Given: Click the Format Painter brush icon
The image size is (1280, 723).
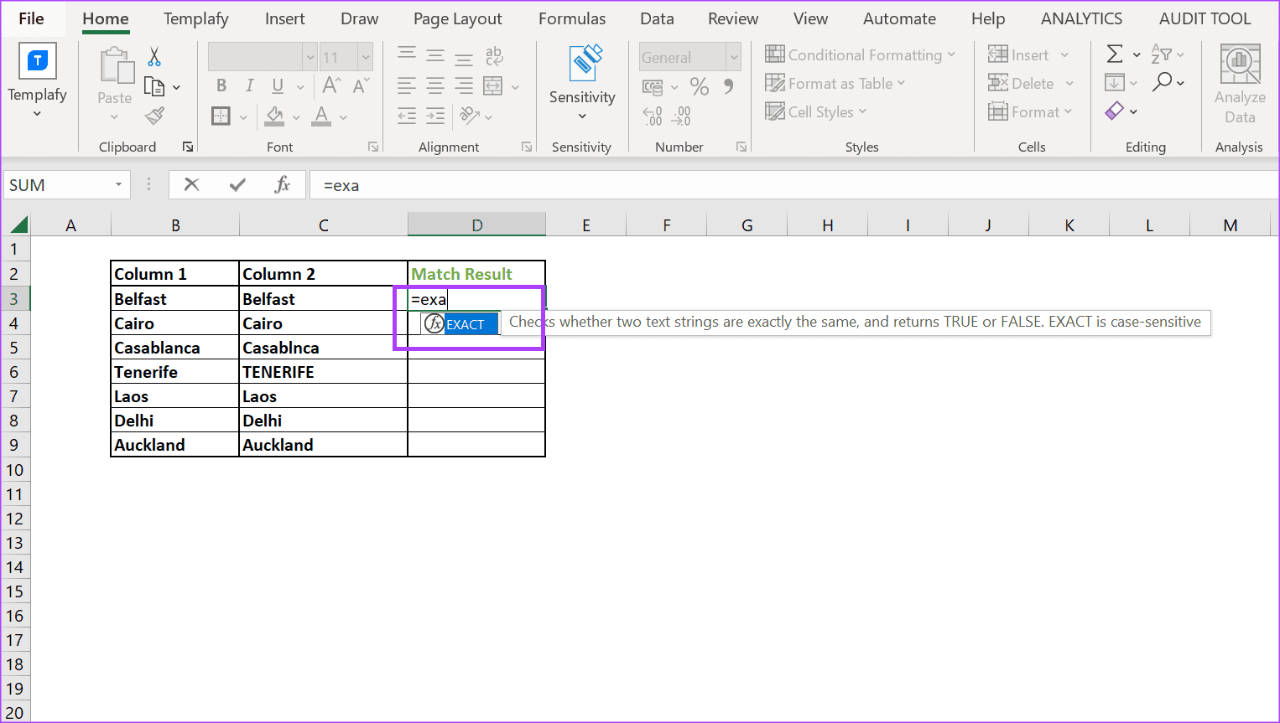Looking at the screenshot, I should point(154,116).
